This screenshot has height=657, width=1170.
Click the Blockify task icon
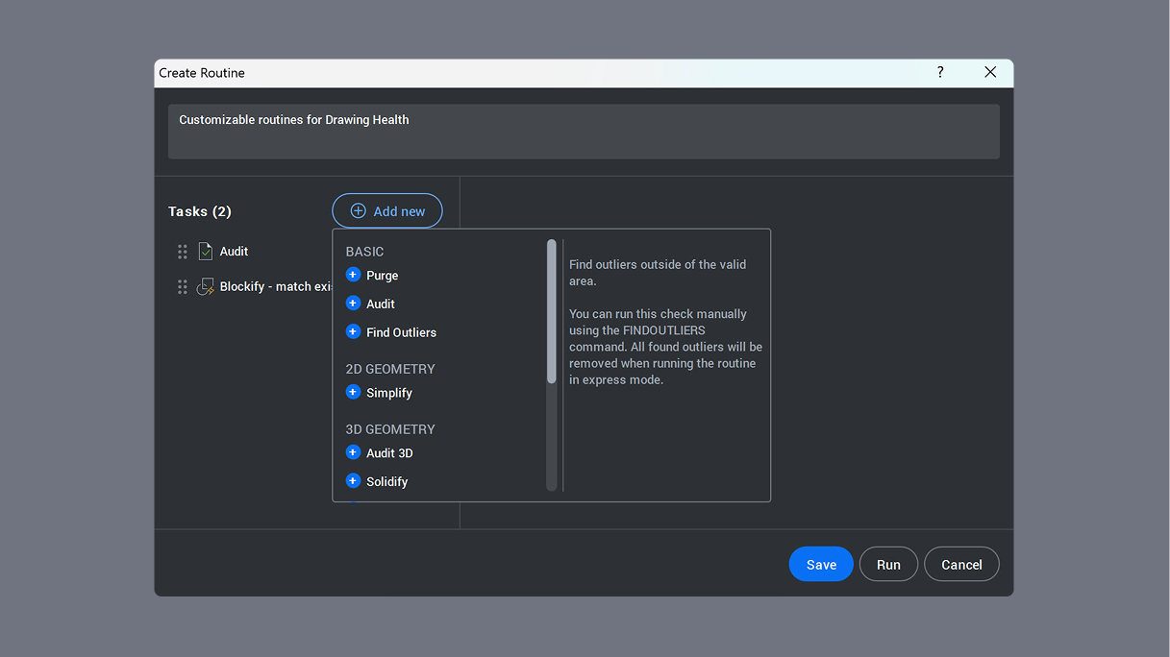click(205, 287)
